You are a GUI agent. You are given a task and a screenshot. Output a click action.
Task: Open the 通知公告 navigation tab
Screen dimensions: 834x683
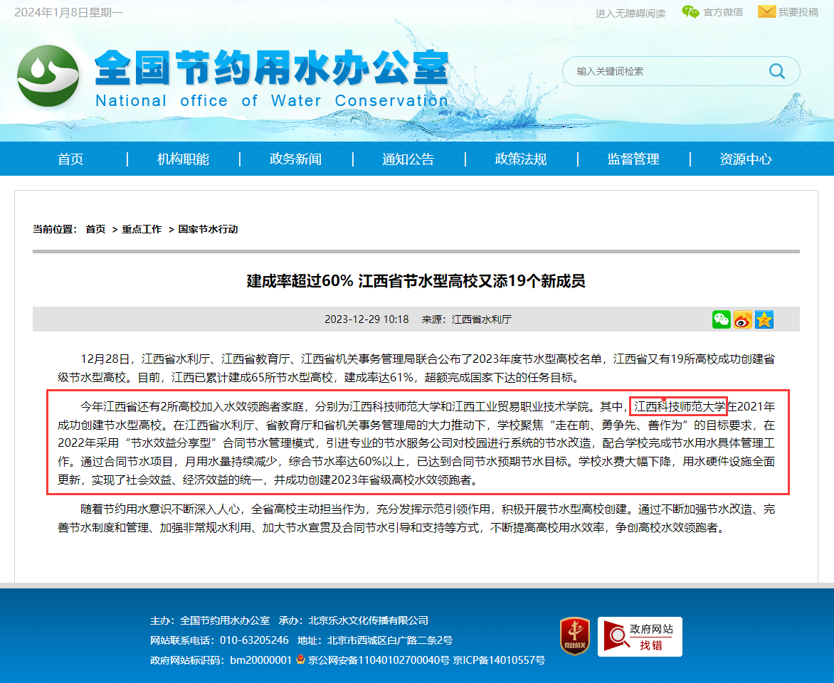[408, 159]
